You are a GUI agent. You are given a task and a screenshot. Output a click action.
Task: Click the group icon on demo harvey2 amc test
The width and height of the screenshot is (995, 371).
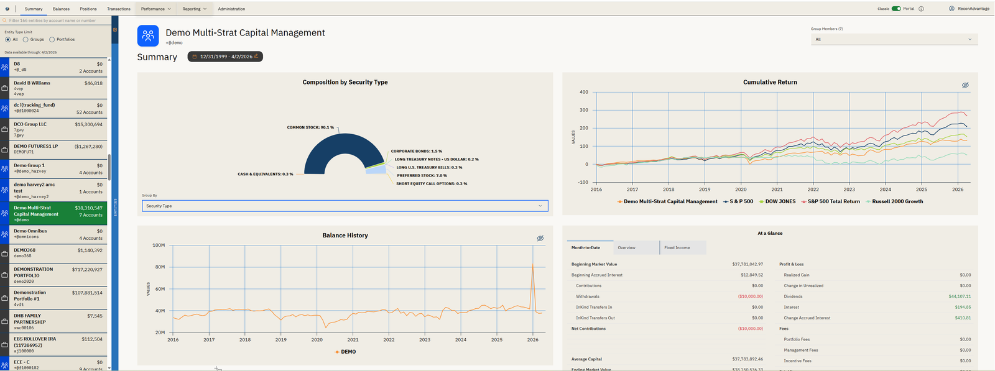pos(4,190)
